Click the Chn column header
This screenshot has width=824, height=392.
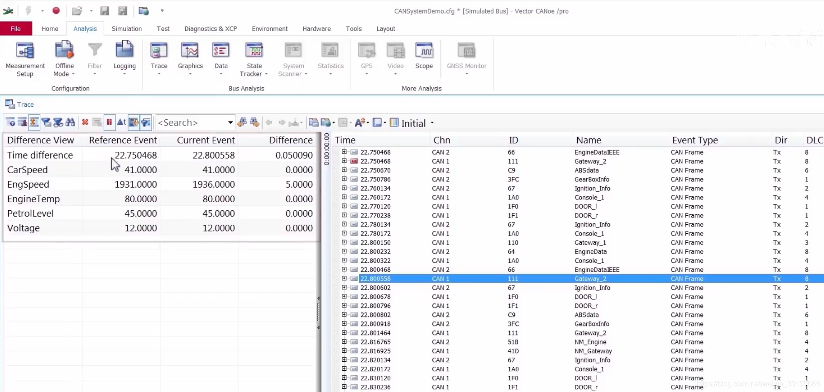[x=468, y=140]
